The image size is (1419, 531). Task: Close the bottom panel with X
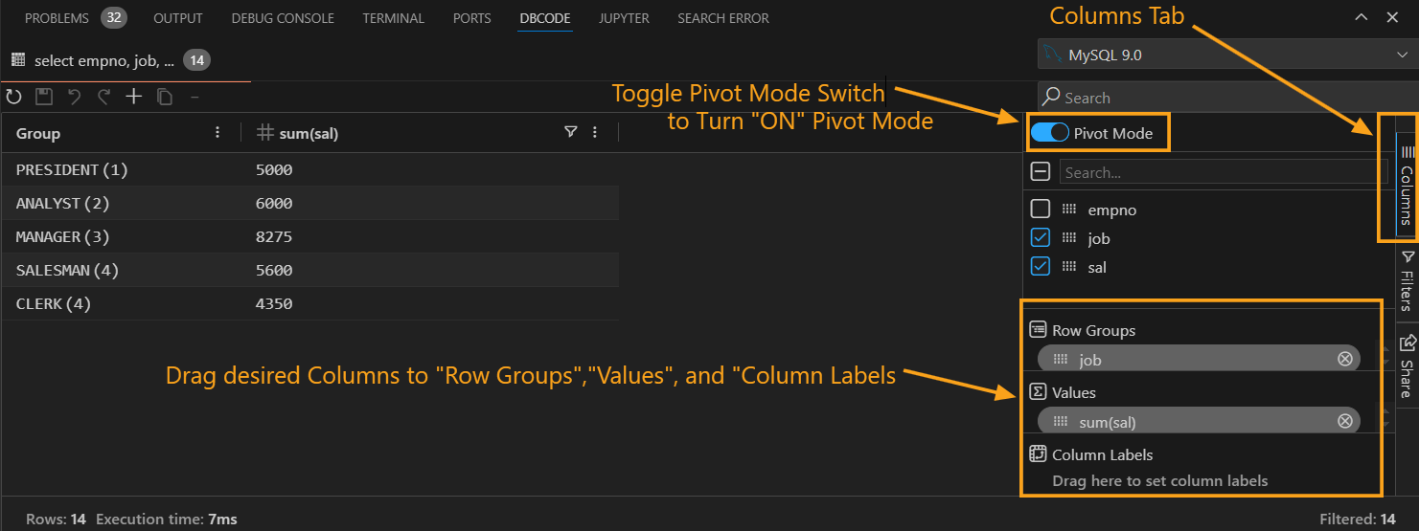(1392, 17)
